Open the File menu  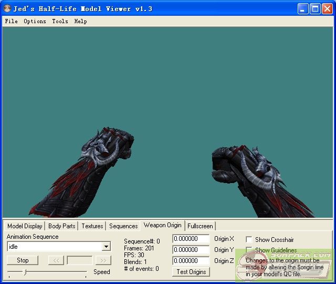[11, 22]
